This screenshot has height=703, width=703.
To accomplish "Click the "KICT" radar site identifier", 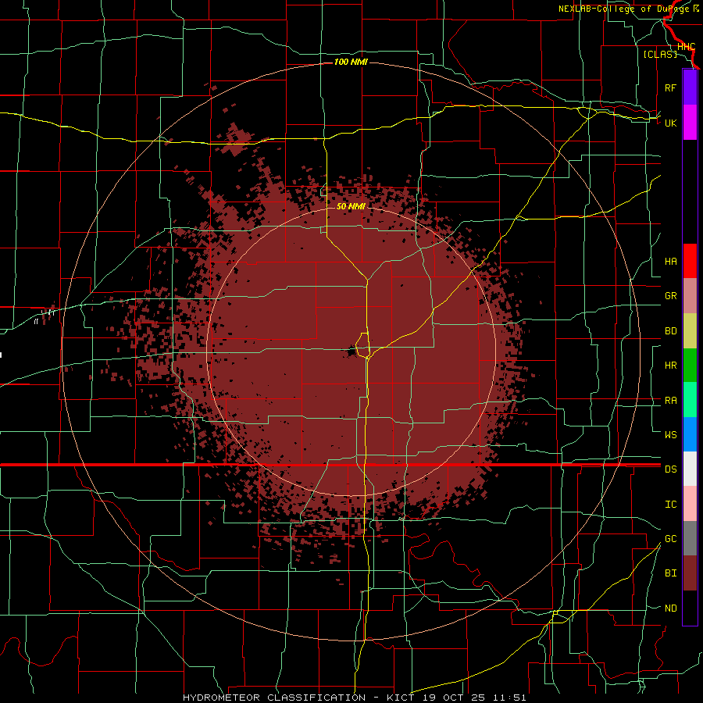I will tap(399, 698).
